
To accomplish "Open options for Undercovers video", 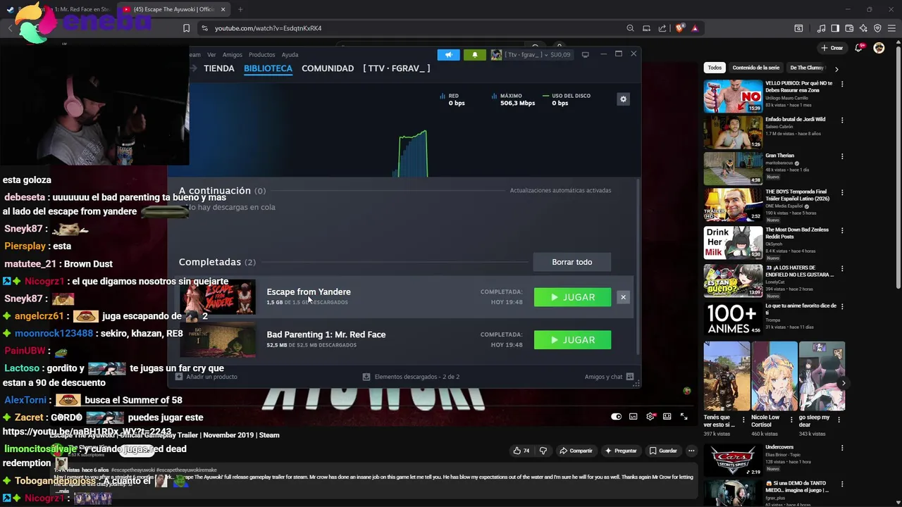I will coord(841,448).
